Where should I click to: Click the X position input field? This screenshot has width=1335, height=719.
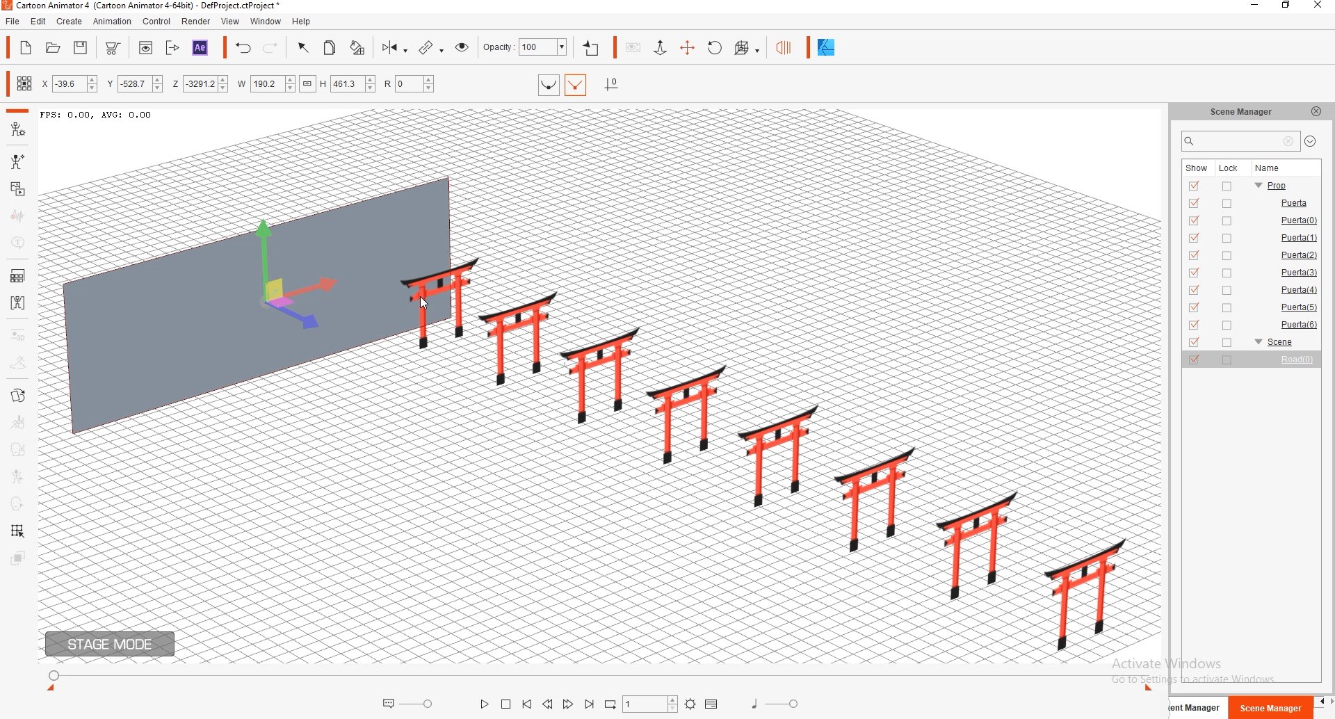(x=70, y=84)
